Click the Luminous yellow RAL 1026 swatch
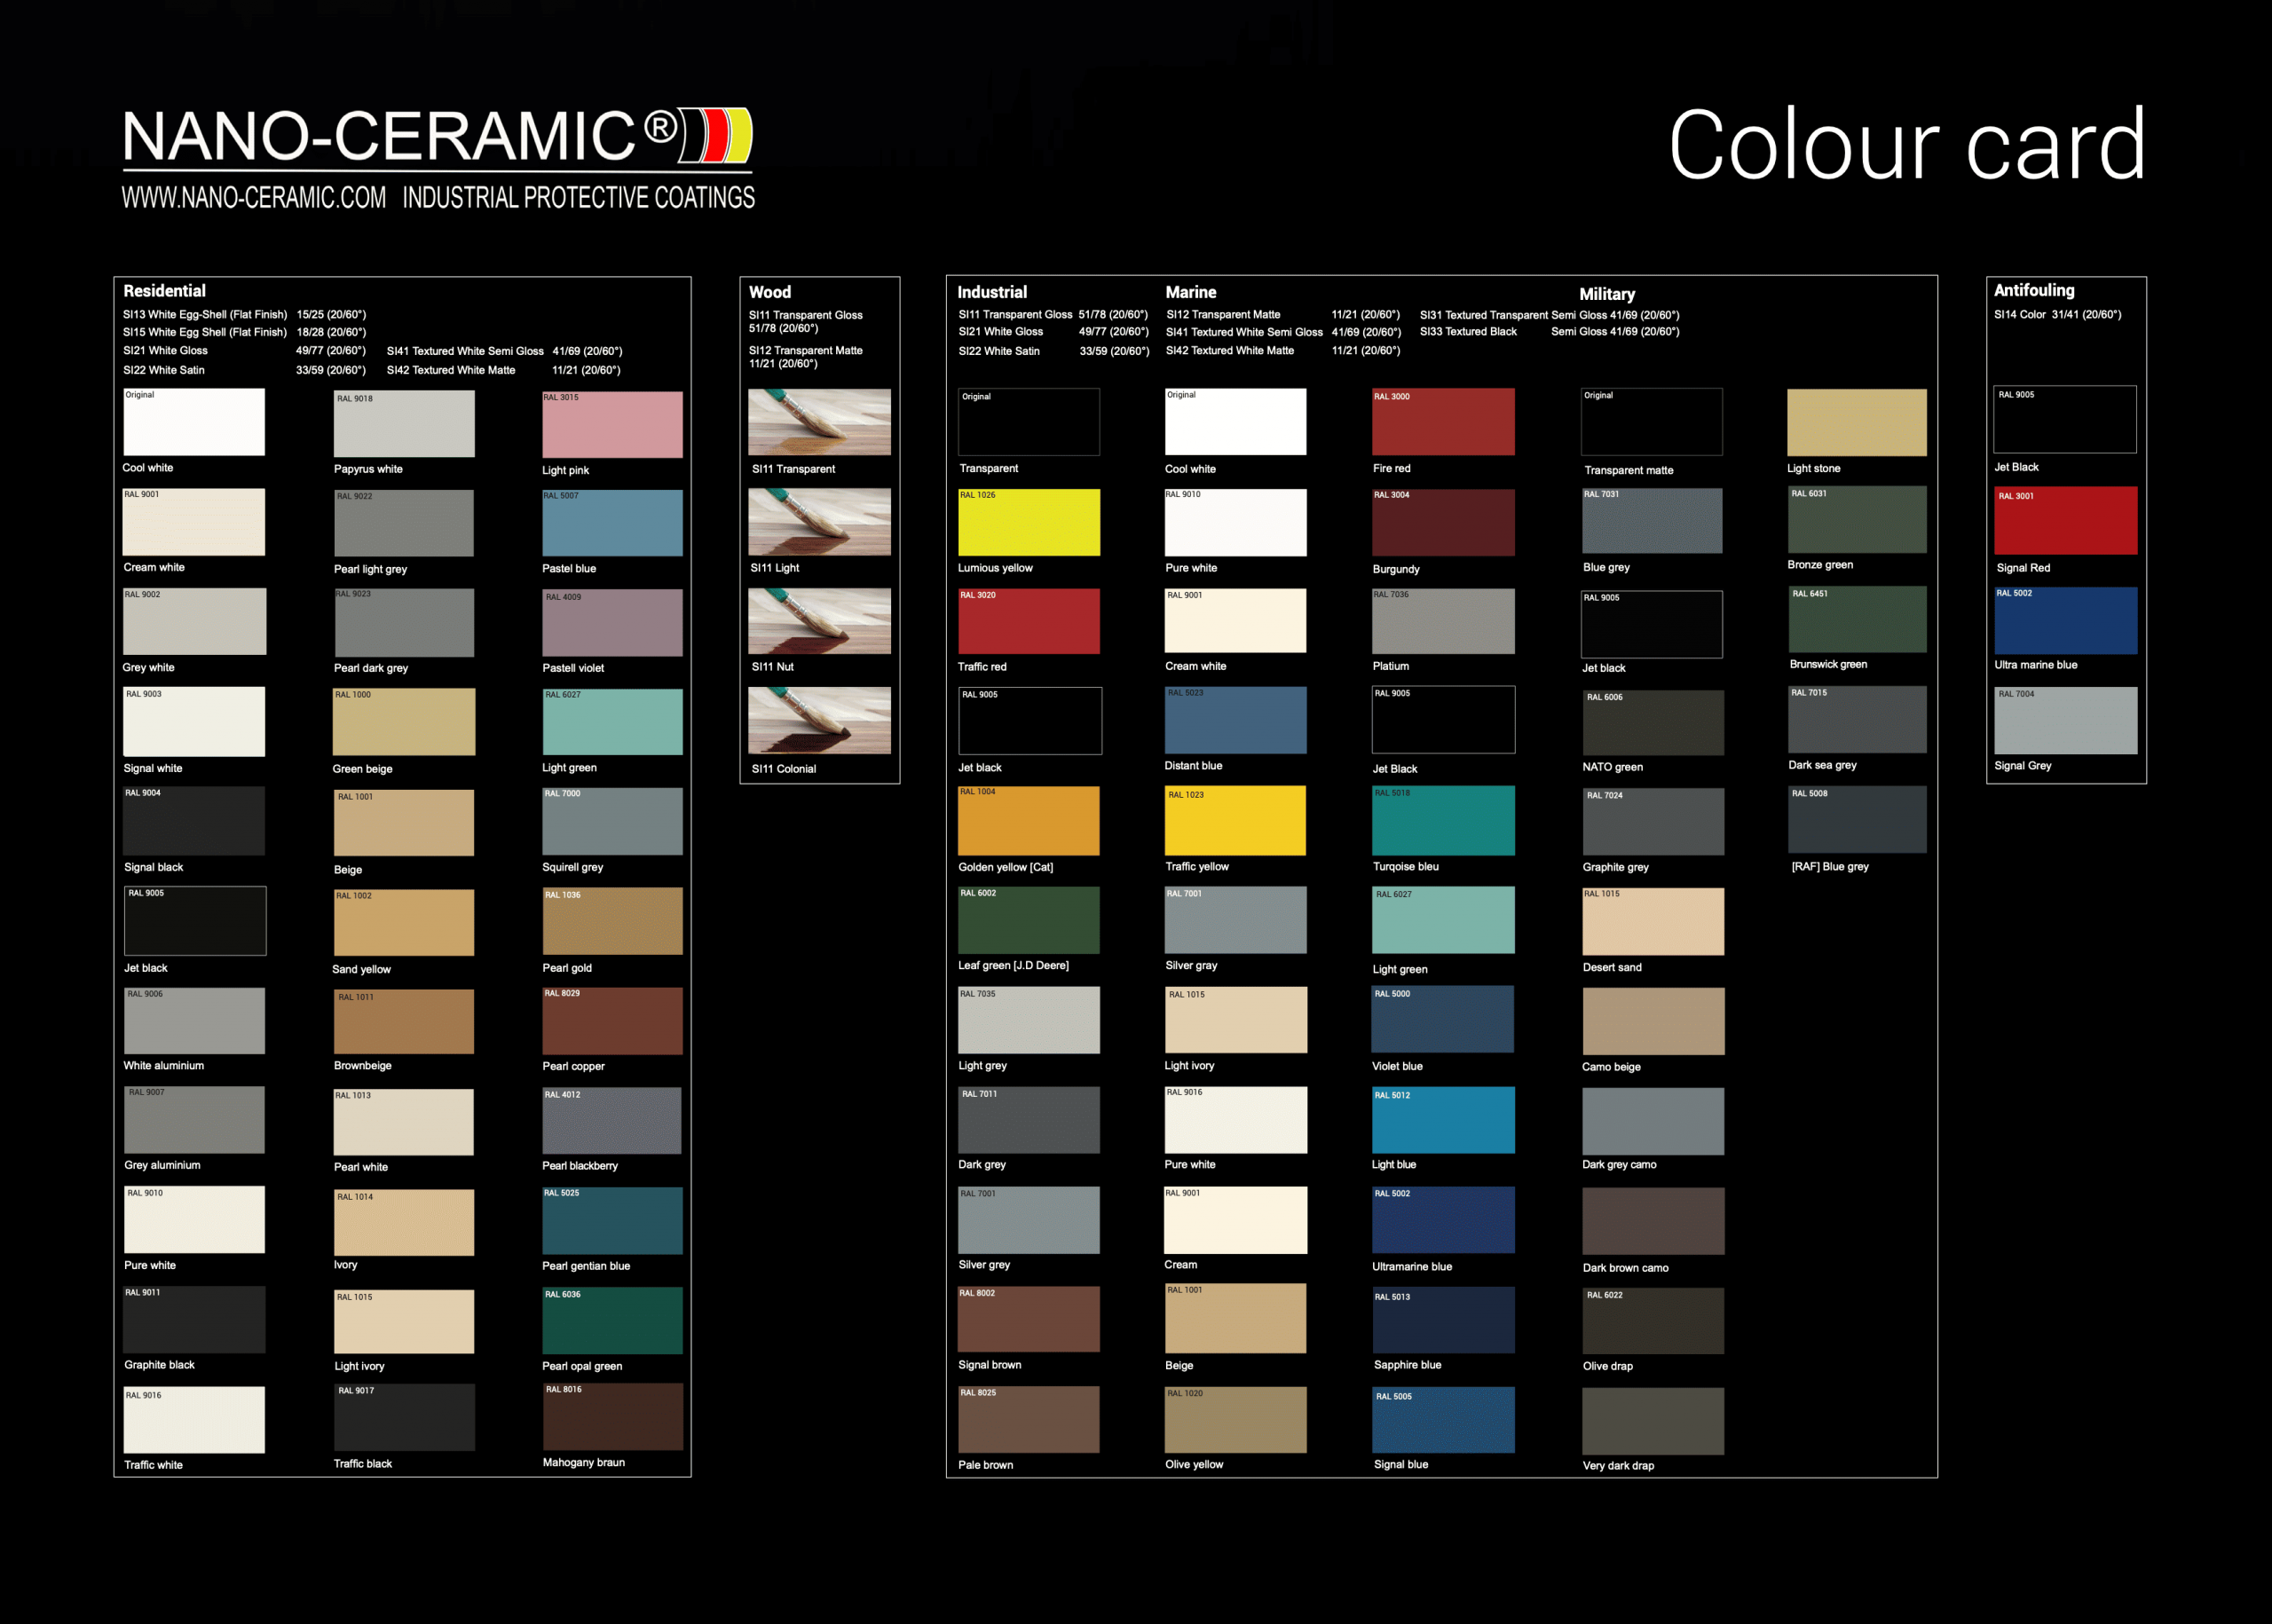This screenshot has width=2272, height=1624. click(1029, 522)
